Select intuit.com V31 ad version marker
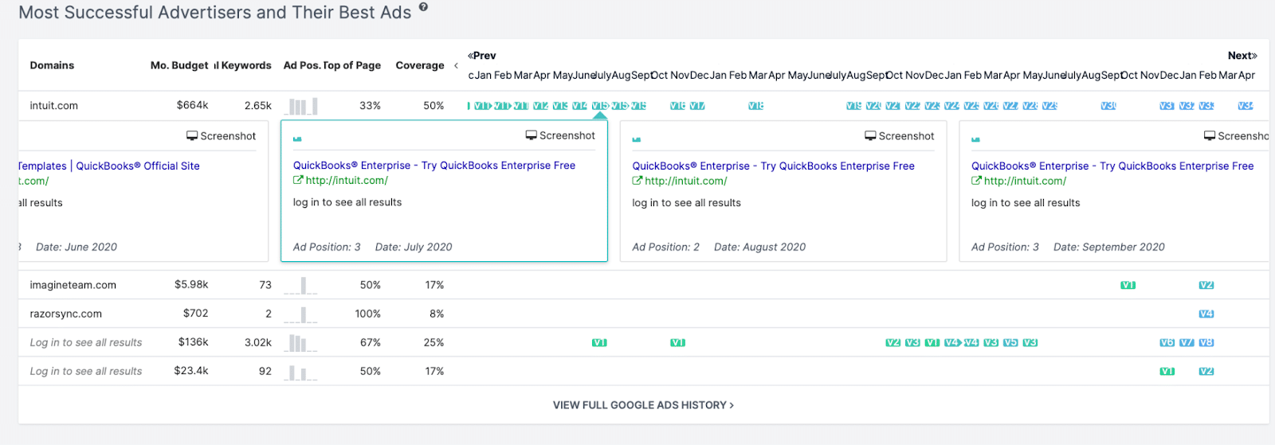Viewport: 1275px width, 445px height. pyautogui.click(x=1167, y=106)
